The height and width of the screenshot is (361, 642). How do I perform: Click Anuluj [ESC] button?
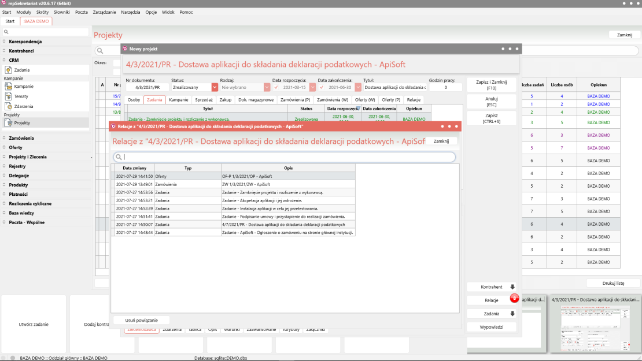[x=491, y=102]
